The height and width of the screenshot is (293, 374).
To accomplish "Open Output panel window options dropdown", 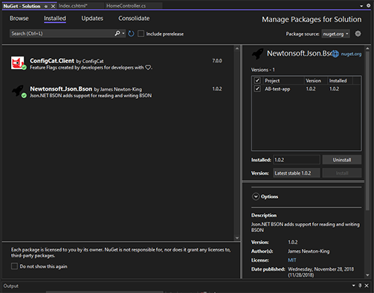I will 354,286.
